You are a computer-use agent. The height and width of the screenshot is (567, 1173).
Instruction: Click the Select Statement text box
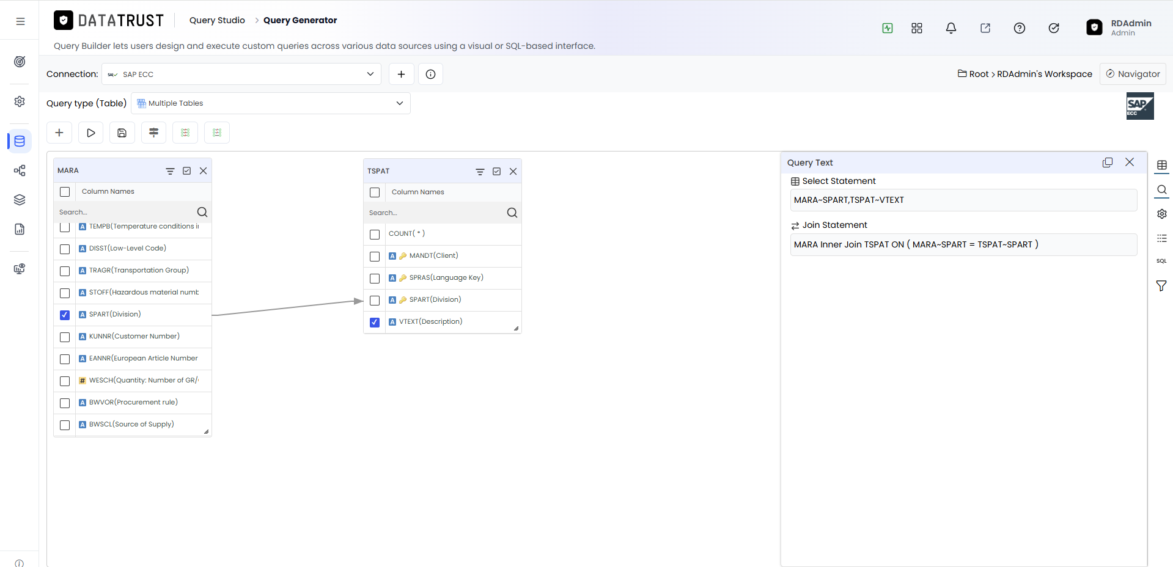[963, 200]
